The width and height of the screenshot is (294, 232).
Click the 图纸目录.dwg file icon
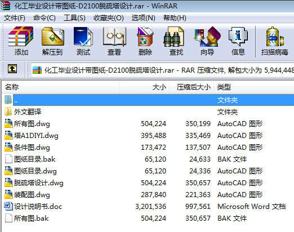pos(8,171)
